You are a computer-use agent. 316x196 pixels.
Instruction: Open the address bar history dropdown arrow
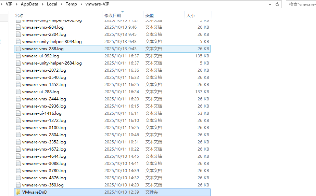pyautogui.click(x=270, y=4)
